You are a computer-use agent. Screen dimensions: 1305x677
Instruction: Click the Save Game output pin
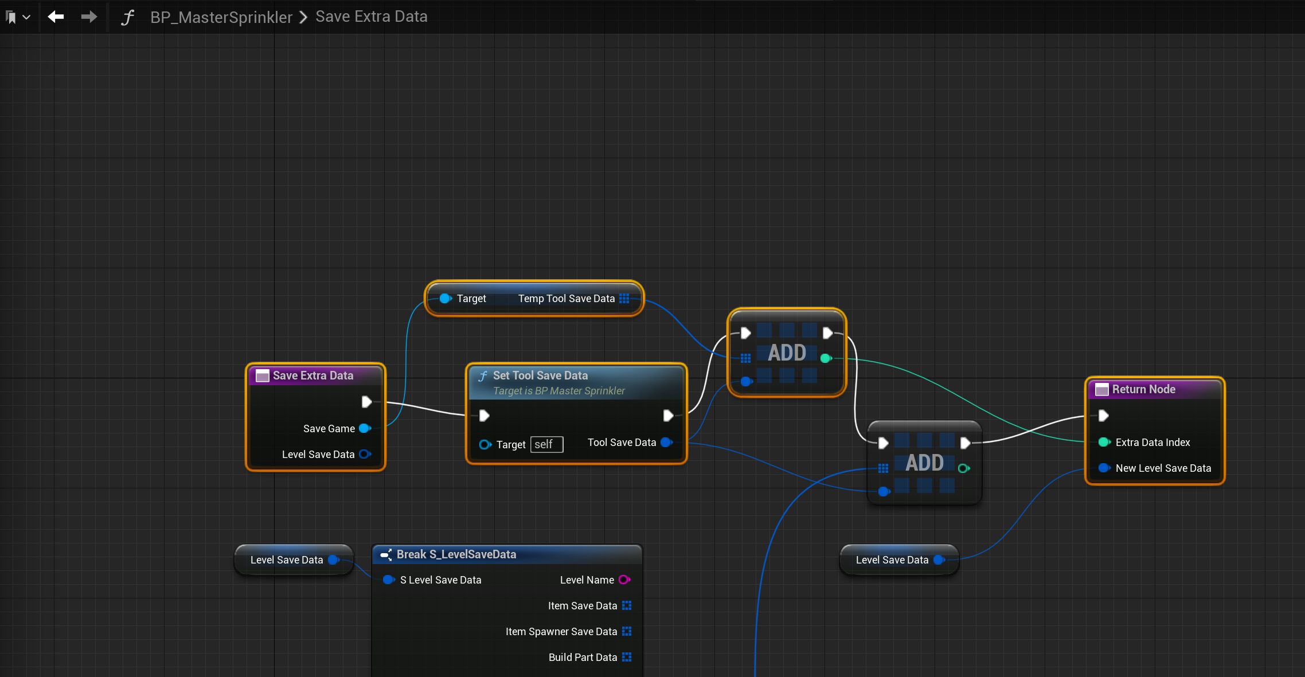(x=365, y=428)
